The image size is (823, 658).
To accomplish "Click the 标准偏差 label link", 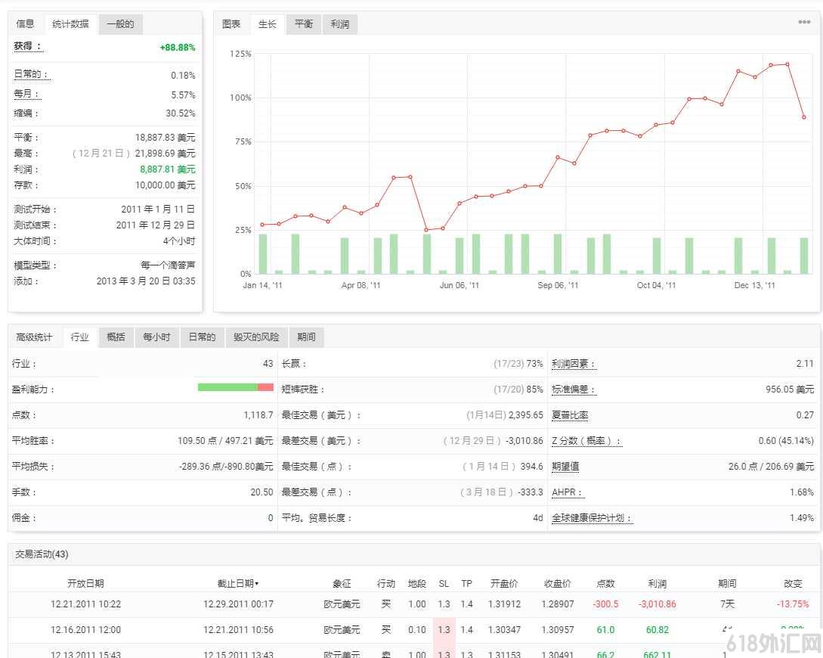I will [574, 390].
